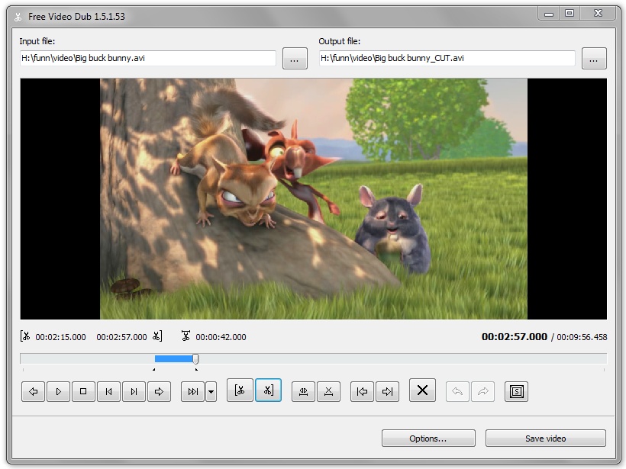Jump to selection start marker

coord(362,392)
